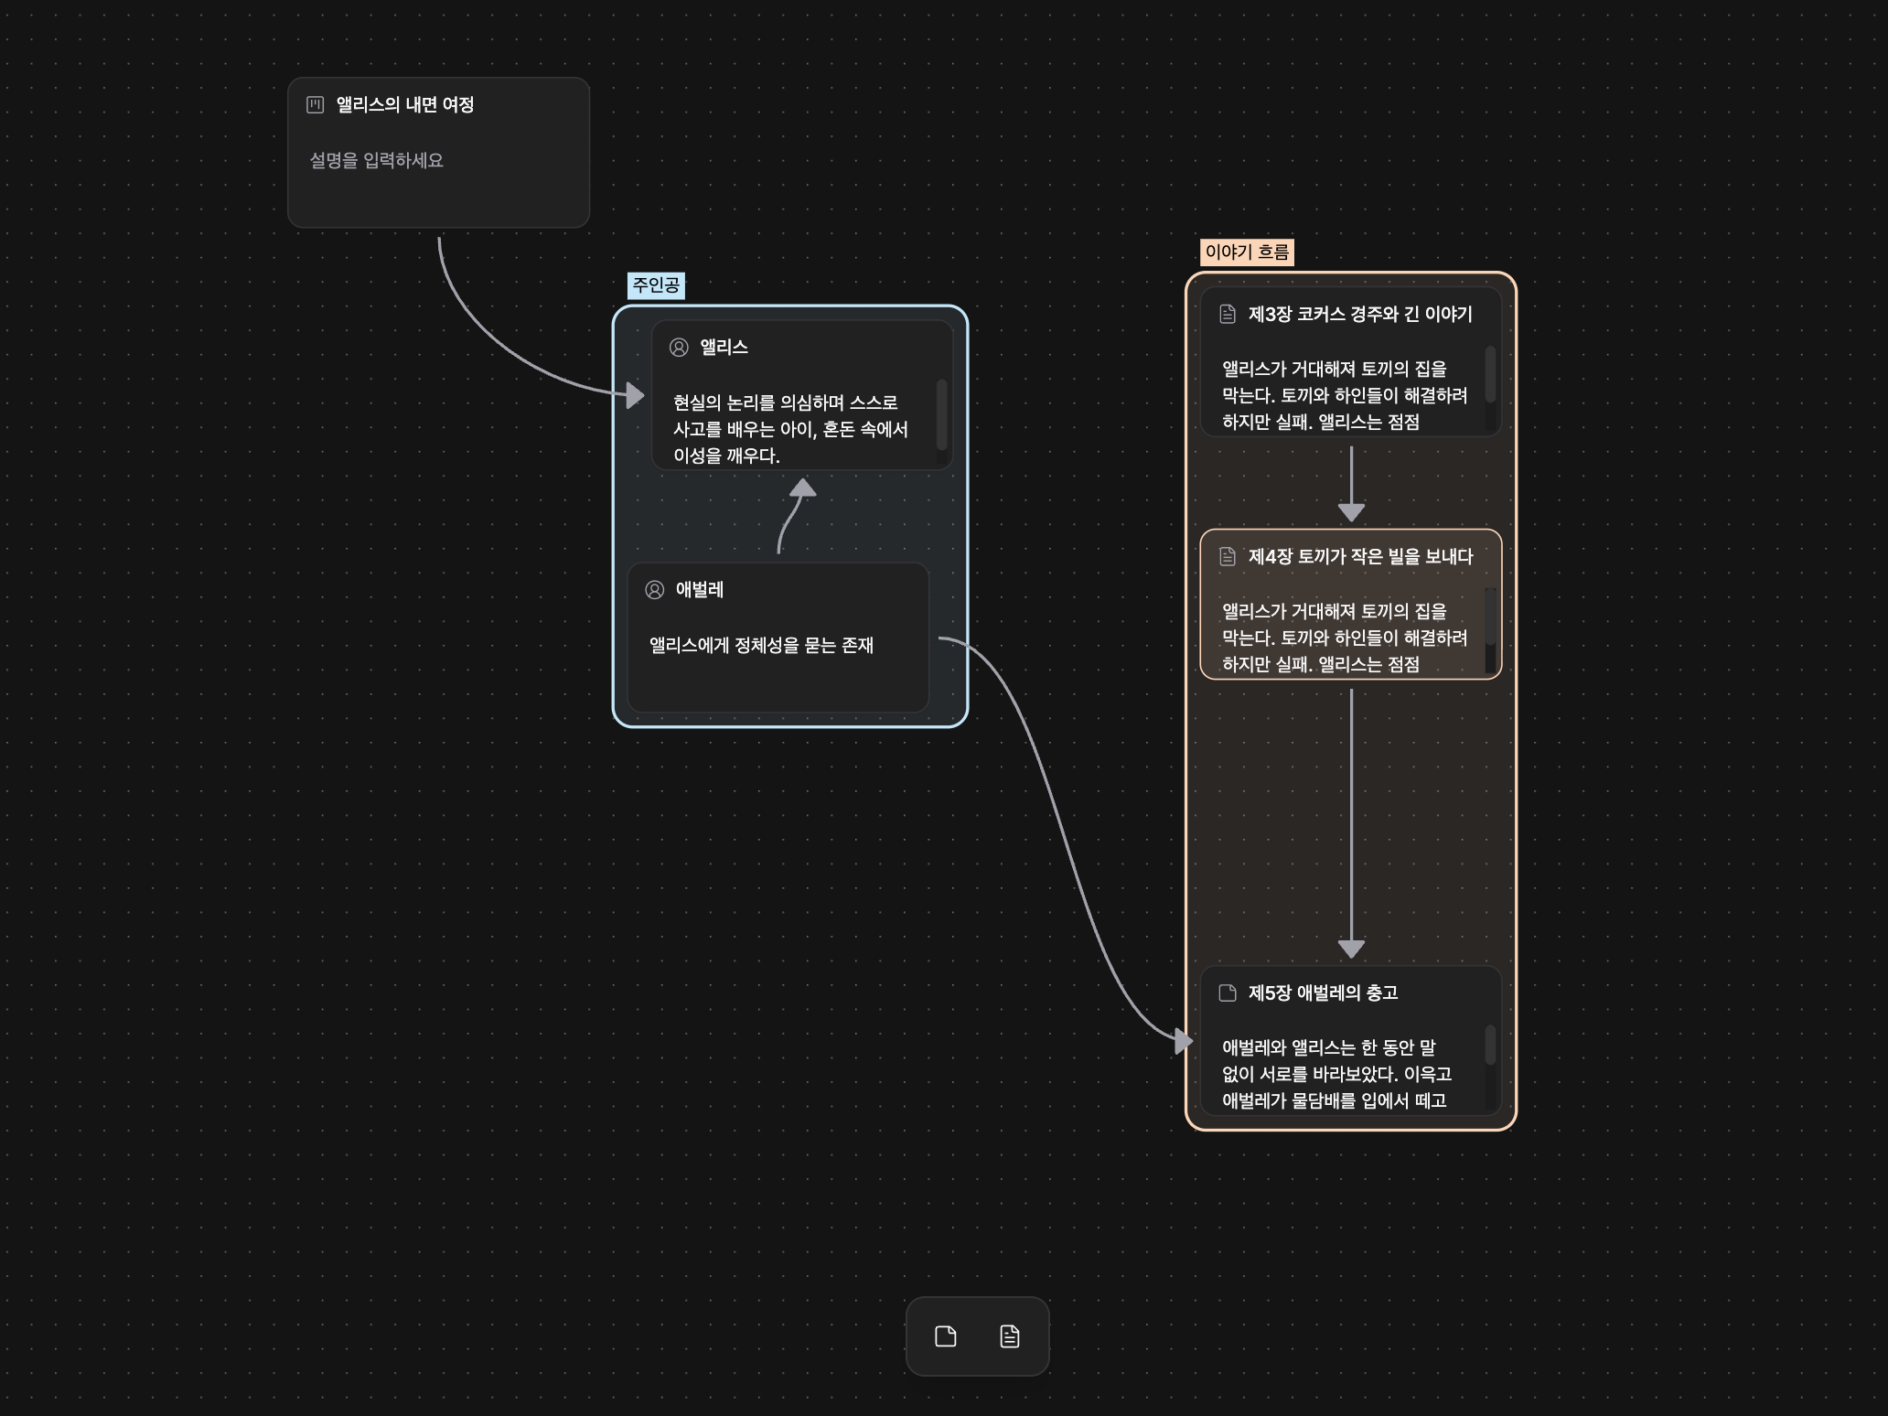Click the 제5장 애벌레의 충고 title
Image resolution: width=1888 pixels, height=1416 pixels.
pos(1323,993)
